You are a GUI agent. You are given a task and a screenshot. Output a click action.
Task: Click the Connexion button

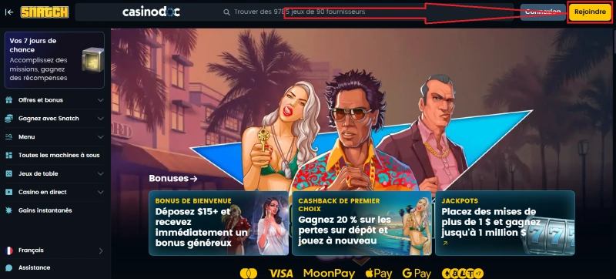point(543,12)
